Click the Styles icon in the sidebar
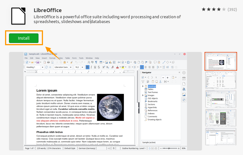The image size is (243, 155). (x=184, y=89)
